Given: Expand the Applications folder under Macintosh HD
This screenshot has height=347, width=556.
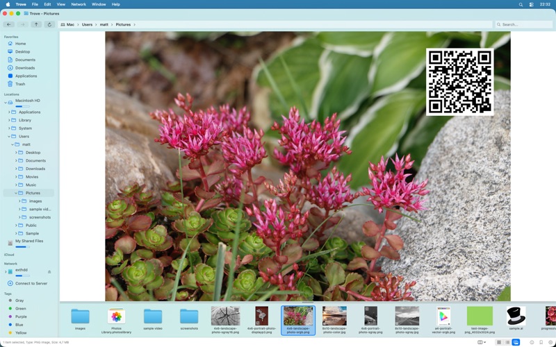Looking at the screenshot, I should pyautogui.click(x=9, y=112).
